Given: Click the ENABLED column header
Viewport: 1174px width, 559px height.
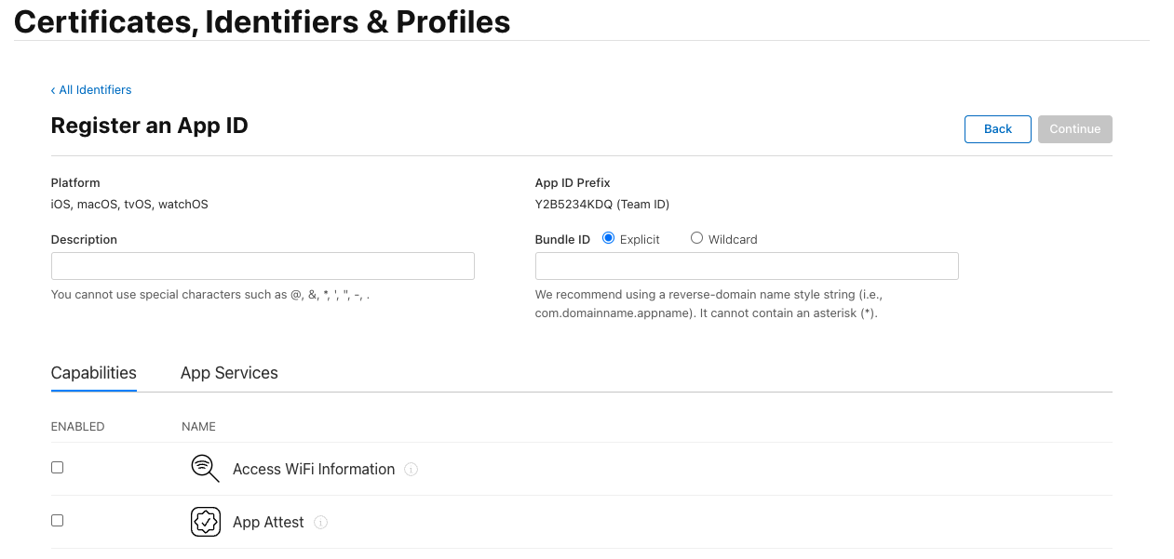Looking at the screenshot, I should pyautogui.click(x=77, y=426).
